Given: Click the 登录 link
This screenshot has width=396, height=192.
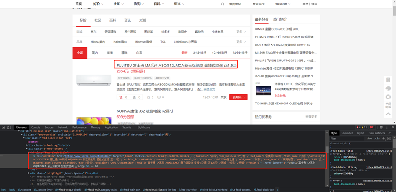Looking at the screenshot, I should (x=305, y=4).
